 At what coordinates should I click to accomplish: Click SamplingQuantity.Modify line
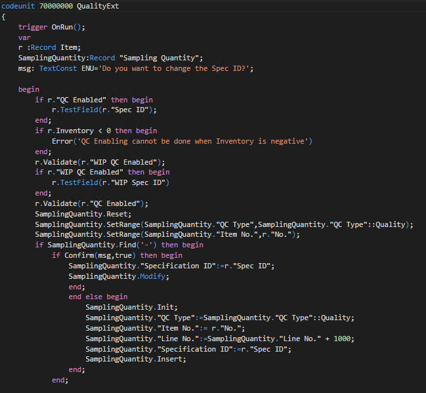coord(119,276)
